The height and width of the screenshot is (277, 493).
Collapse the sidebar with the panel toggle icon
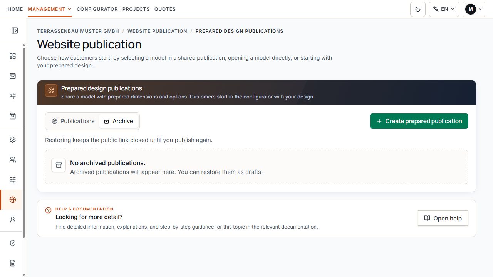pos(15,30)
